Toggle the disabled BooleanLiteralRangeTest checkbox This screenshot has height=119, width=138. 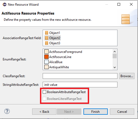tap(44, 99)
